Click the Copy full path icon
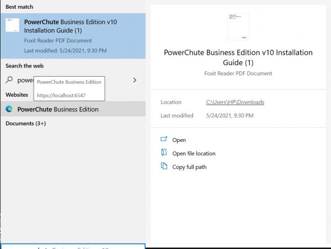This screenshot has height=249, width=331. [164, 166]
